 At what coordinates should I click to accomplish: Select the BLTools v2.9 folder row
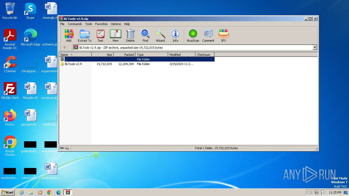click(137, 64)
